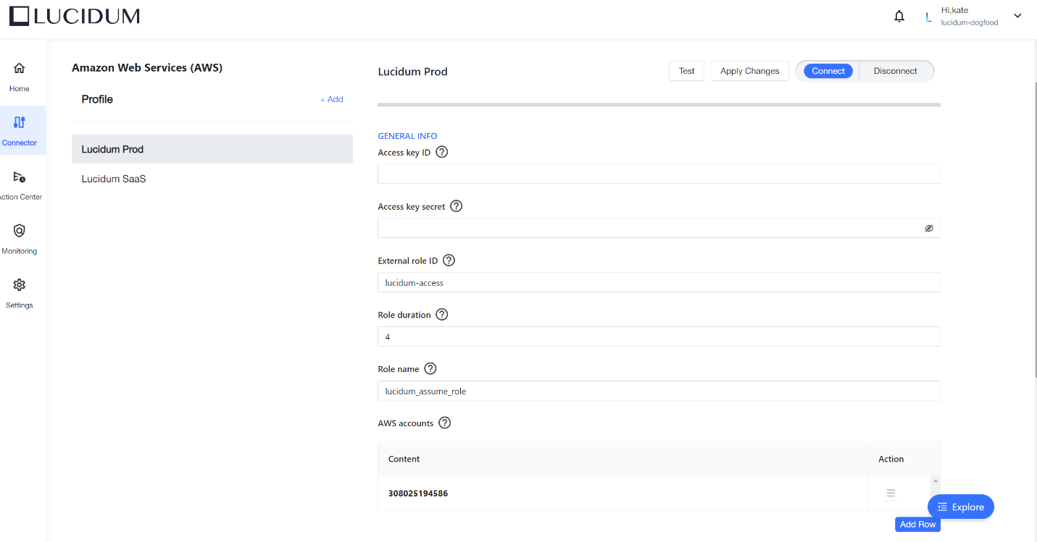This screenshot has height=542, width=1037.
Task: Show help for Role name
Action: click(x=430, y=369)
